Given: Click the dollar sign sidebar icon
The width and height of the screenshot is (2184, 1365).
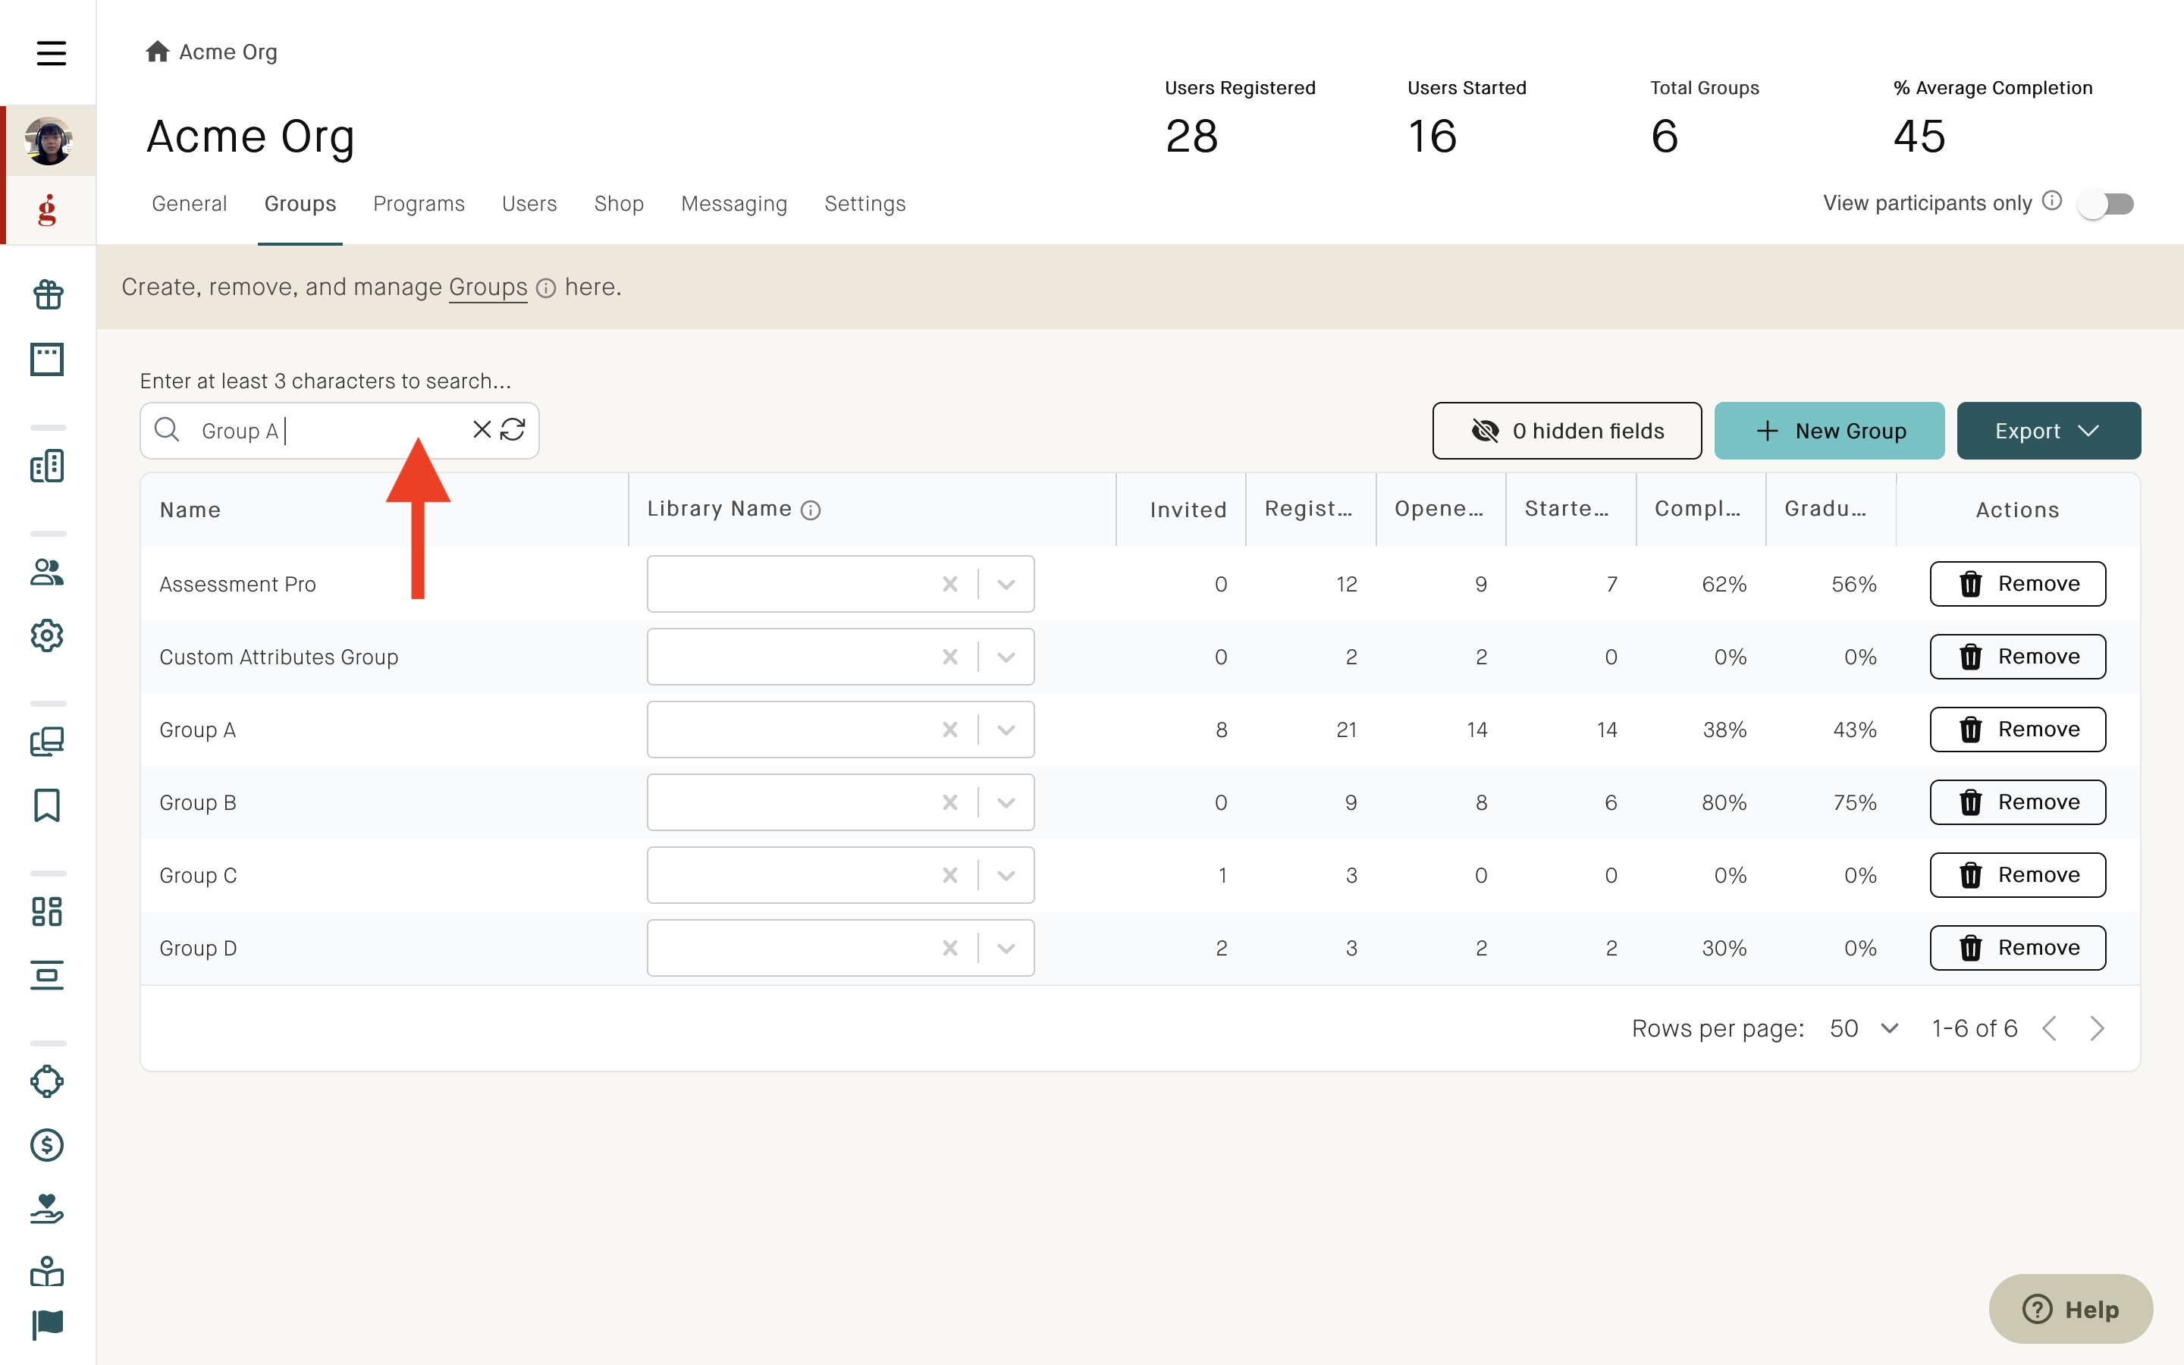Looking at the screenshot, I should [47, 1145].
